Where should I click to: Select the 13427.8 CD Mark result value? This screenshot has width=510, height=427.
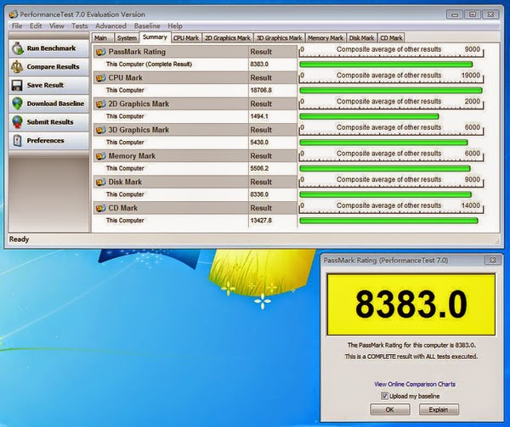pos(261,221)
